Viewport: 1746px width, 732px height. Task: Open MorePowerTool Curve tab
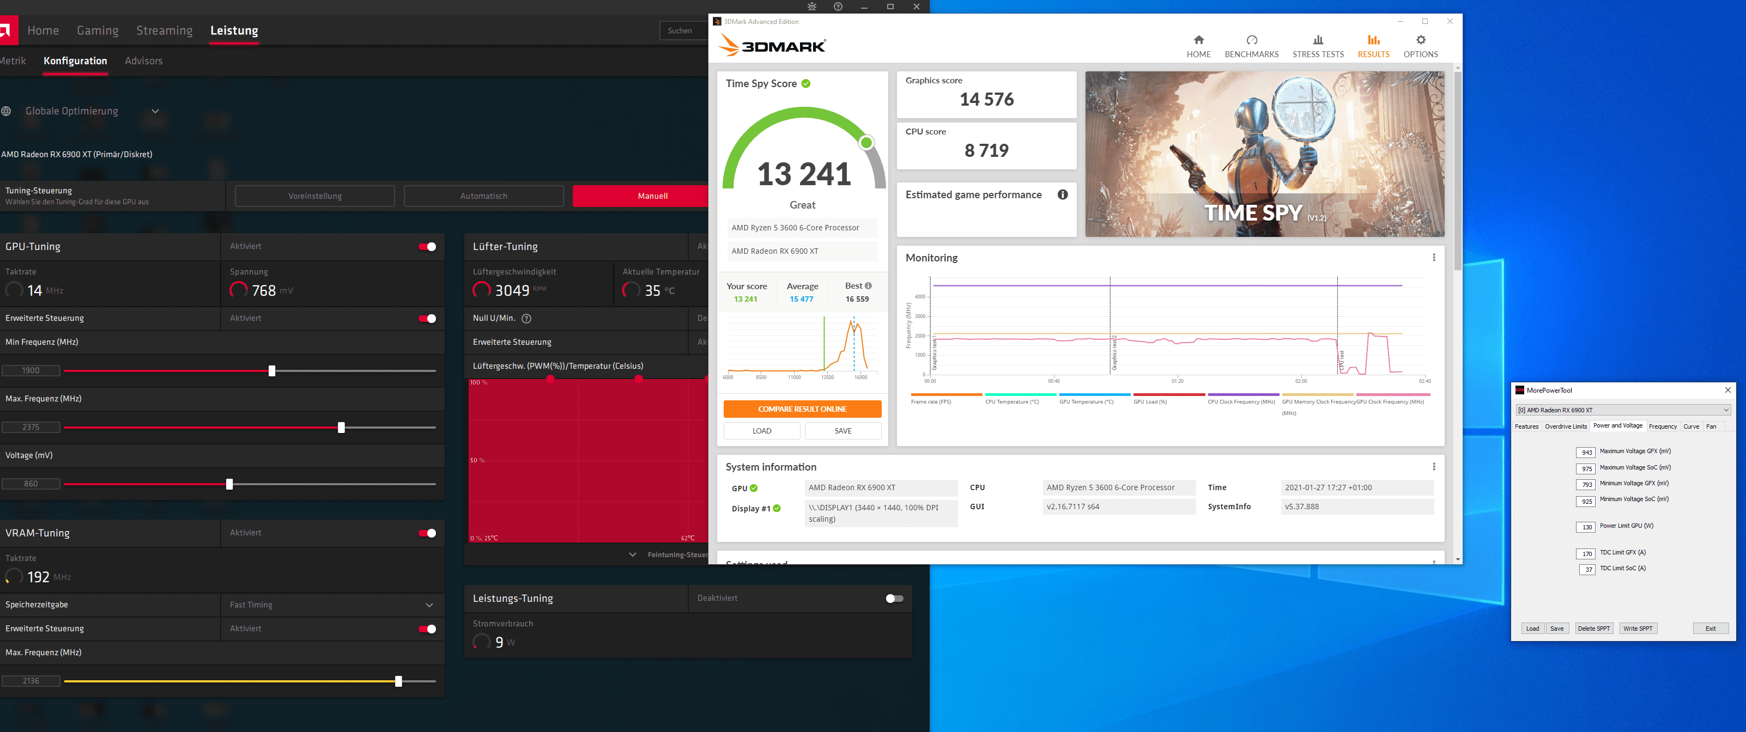(1691, 426)
